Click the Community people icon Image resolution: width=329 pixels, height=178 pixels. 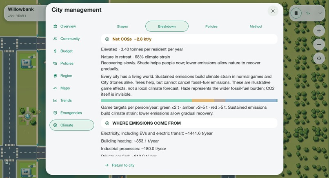click(x=55, y=39)
